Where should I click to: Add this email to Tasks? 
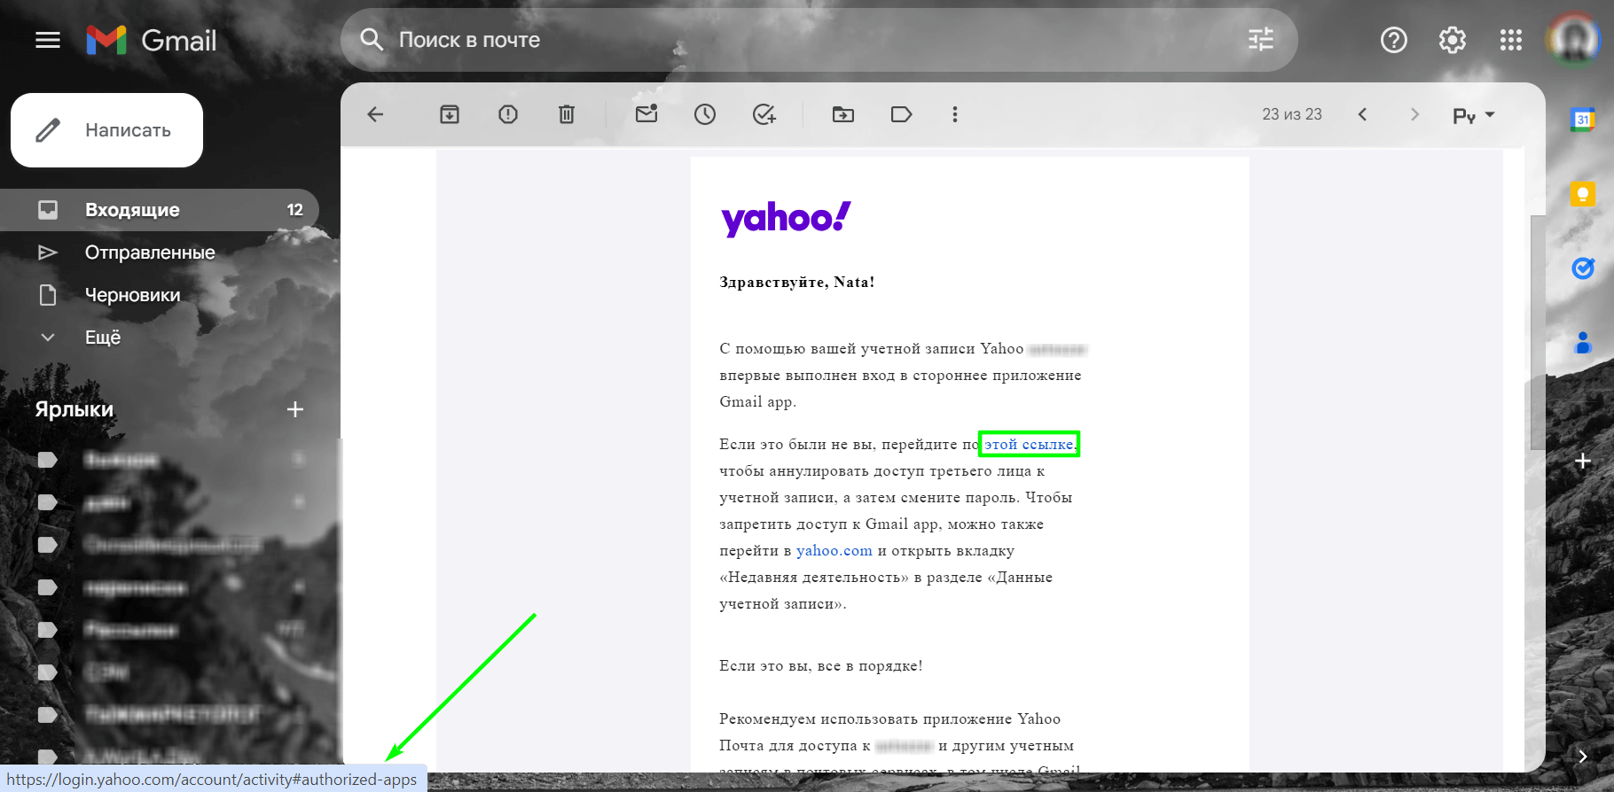point(764,114)
